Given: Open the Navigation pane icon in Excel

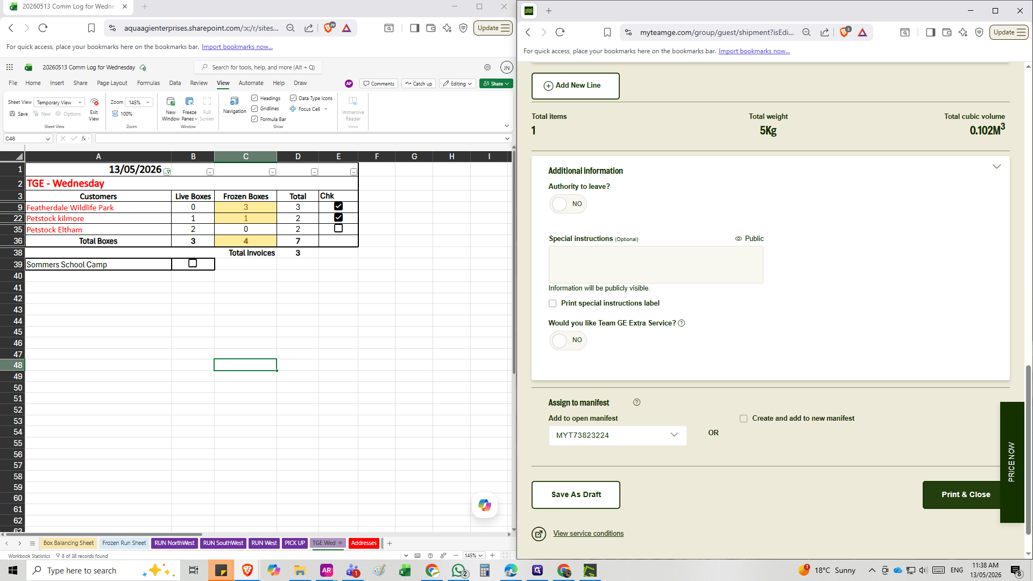Looking at the screenshot, I should pos(234,101).
